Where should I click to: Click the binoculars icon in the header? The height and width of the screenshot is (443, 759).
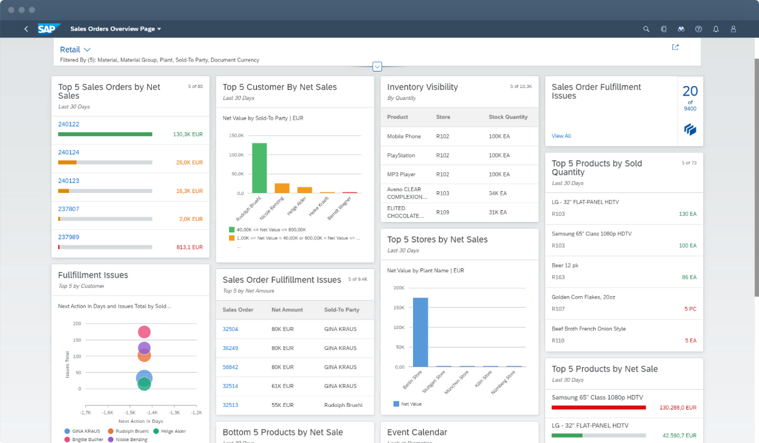point(681,29)
